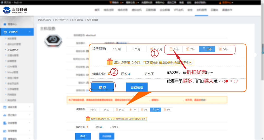The height and width of the screenshot is (140, 264).
Task: Select the 1年 option in the enlarged callout
Action: coord(174,49)
